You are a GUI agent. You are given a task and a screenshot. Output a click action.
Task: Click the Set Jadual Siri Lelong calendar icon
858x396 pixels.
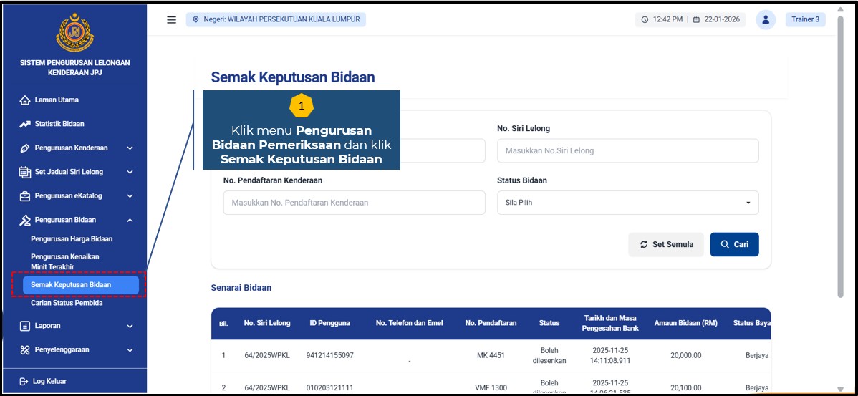pyautogui.click(x=25, y=173)
